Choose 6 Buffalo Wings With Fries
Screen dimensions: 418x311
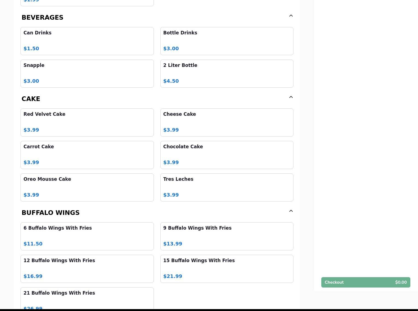coord(87,236)
